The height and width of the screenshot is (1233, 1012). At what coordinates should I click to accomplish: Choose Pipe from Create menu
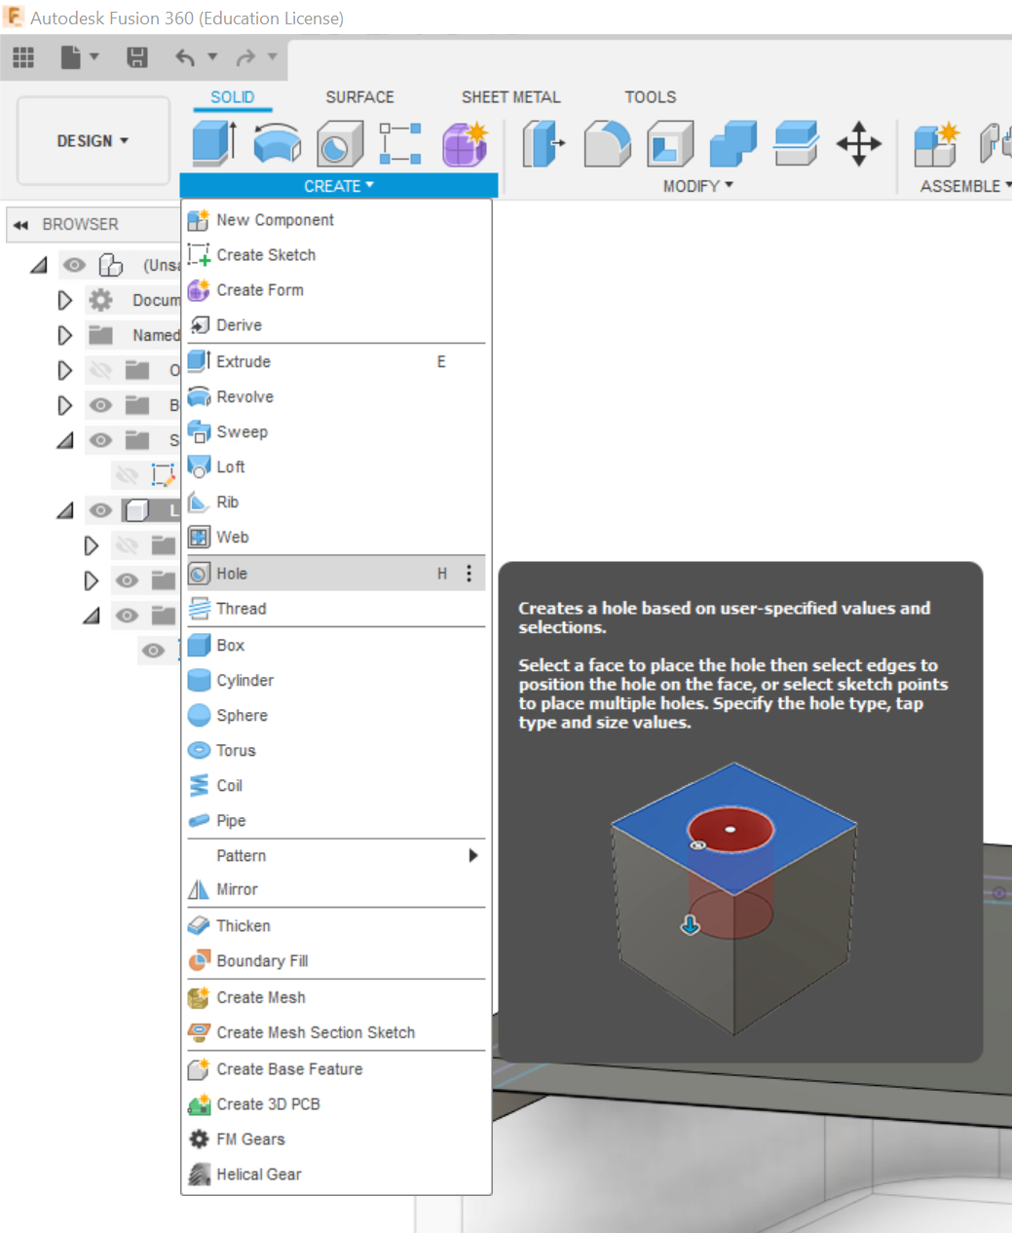pos(336,820)
